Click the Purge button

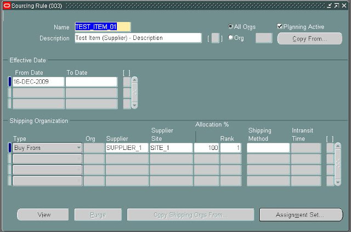(x=98, y=215)
